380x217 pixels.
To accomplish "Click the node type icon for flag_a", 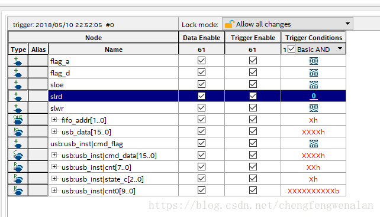I will [17, 61].
